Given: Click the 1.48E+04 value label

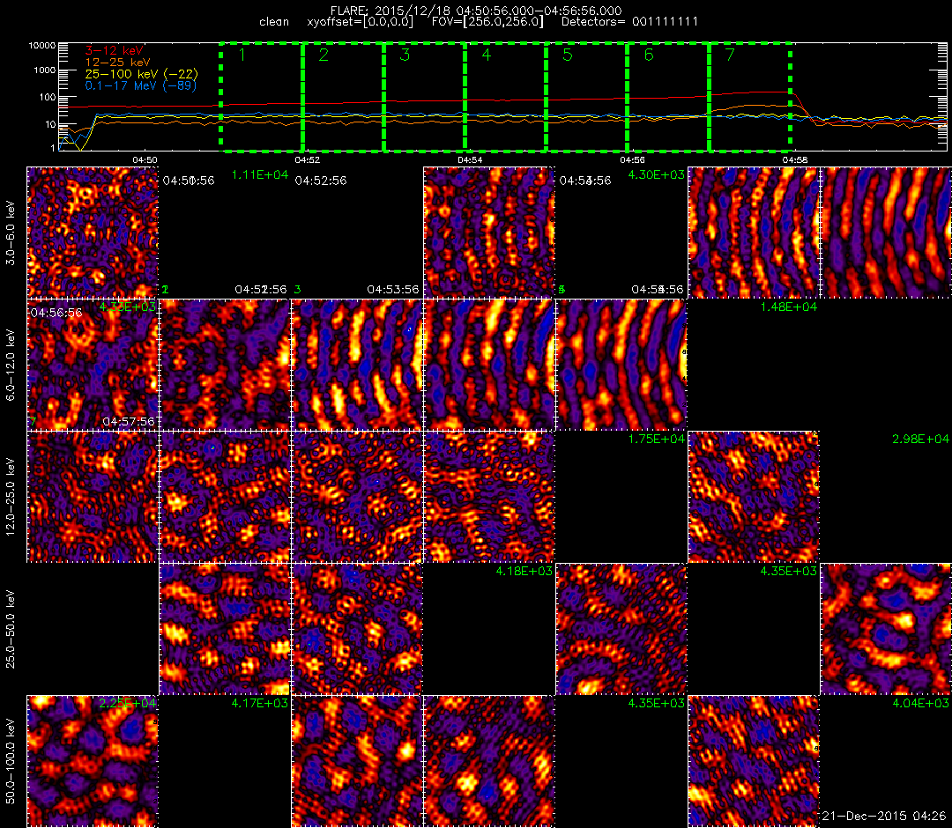Looking at the screenshot, I should pyautogui.click(x=789, y=307).
